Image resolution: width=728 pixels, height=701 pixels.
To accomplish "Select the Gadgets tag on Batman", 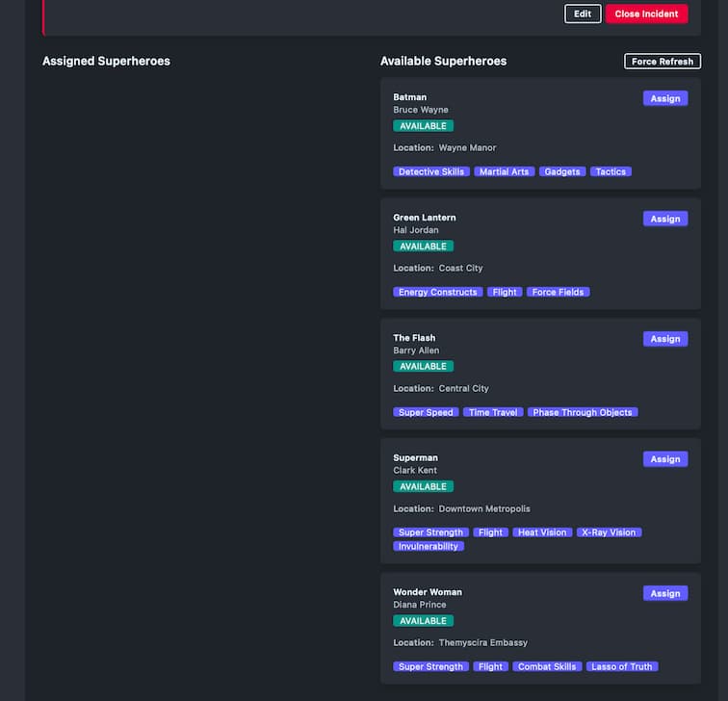I will point(561,171).
